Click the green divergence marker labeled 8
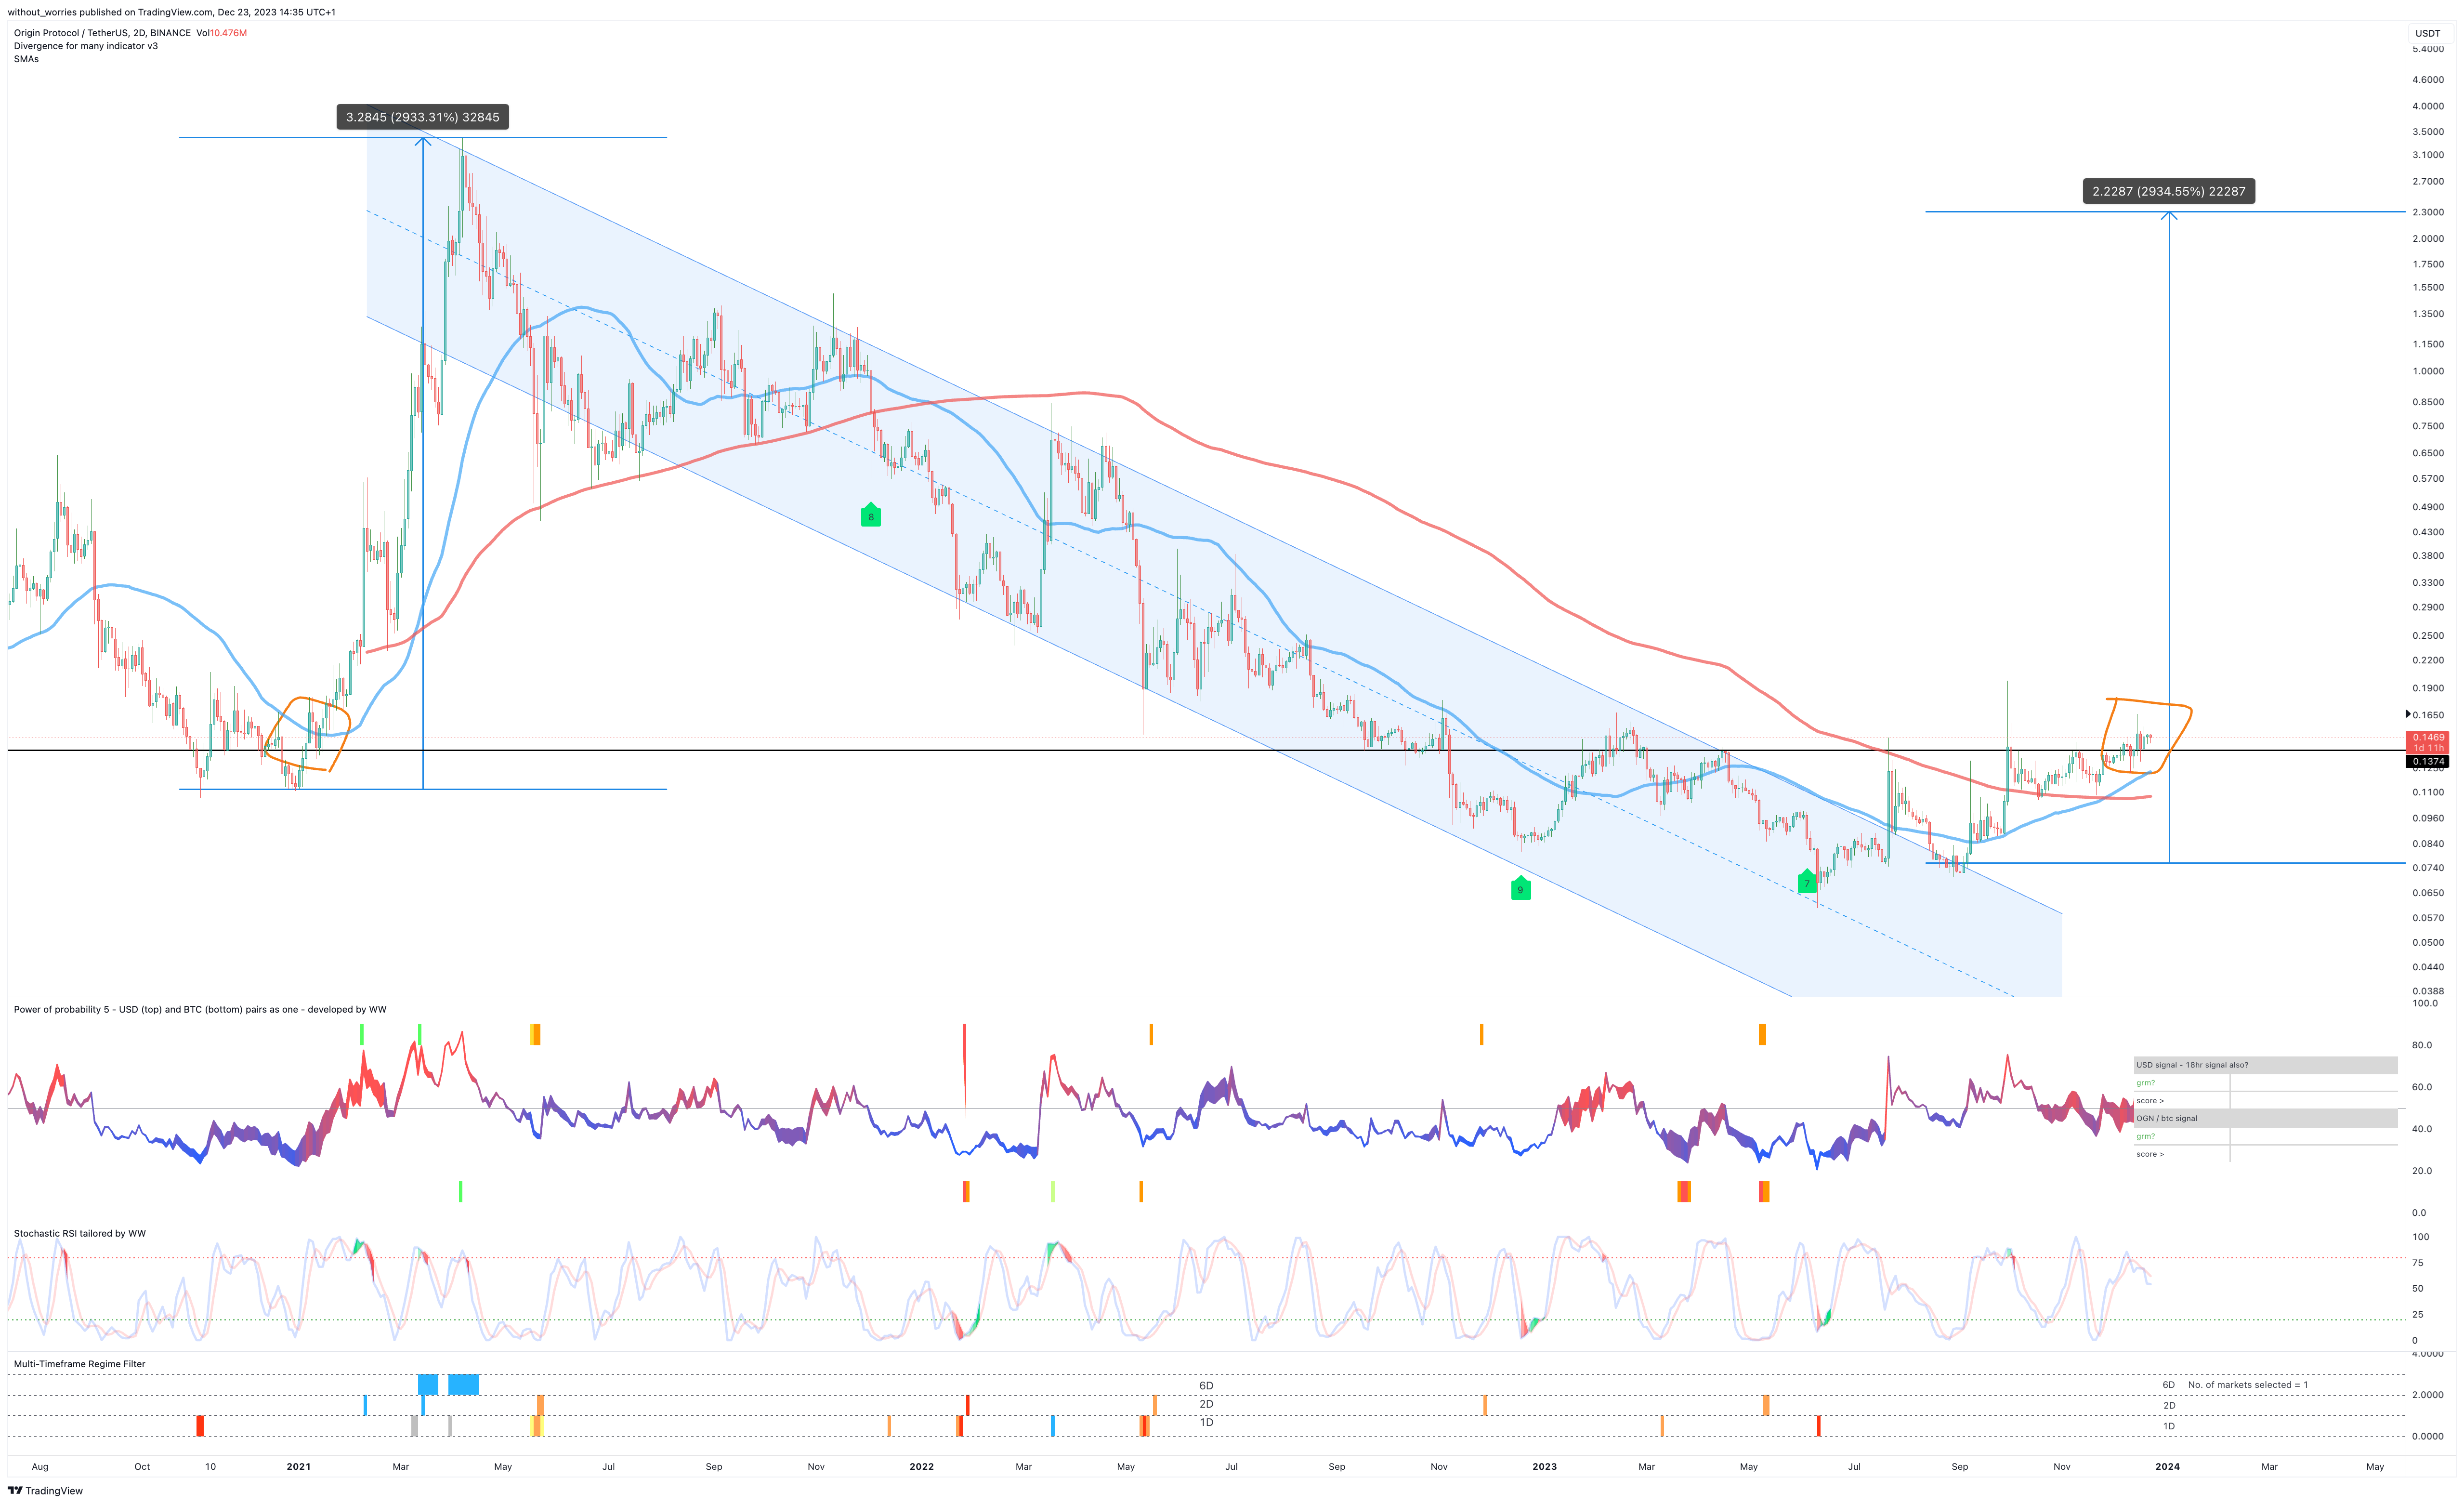 (871, 515)
